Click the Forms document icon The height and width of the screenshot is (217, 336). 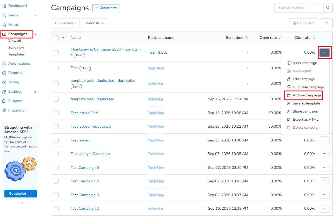[4, 25]
